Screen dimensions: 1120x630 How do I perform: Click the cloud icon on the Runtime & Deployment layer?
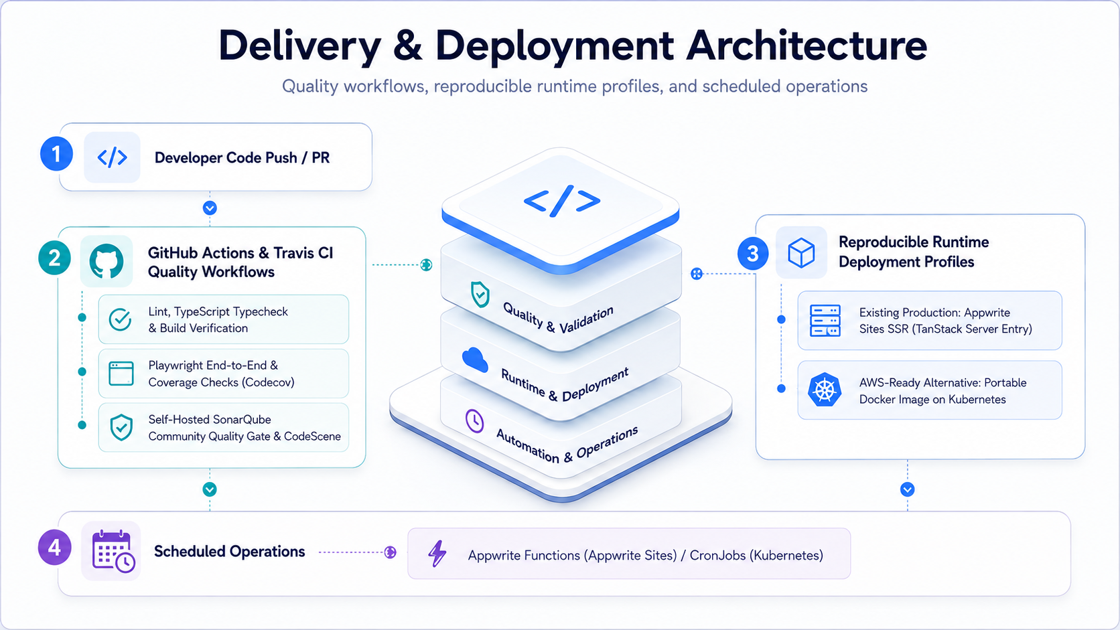475,360
